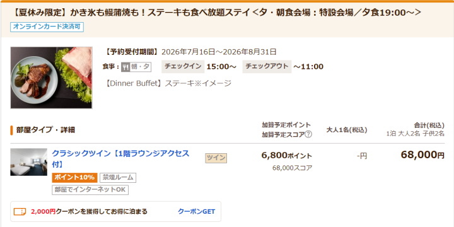This screenshot has height=227, width=454.
Task: Click the 2,000円 coupon amount text
Action: 43,212
